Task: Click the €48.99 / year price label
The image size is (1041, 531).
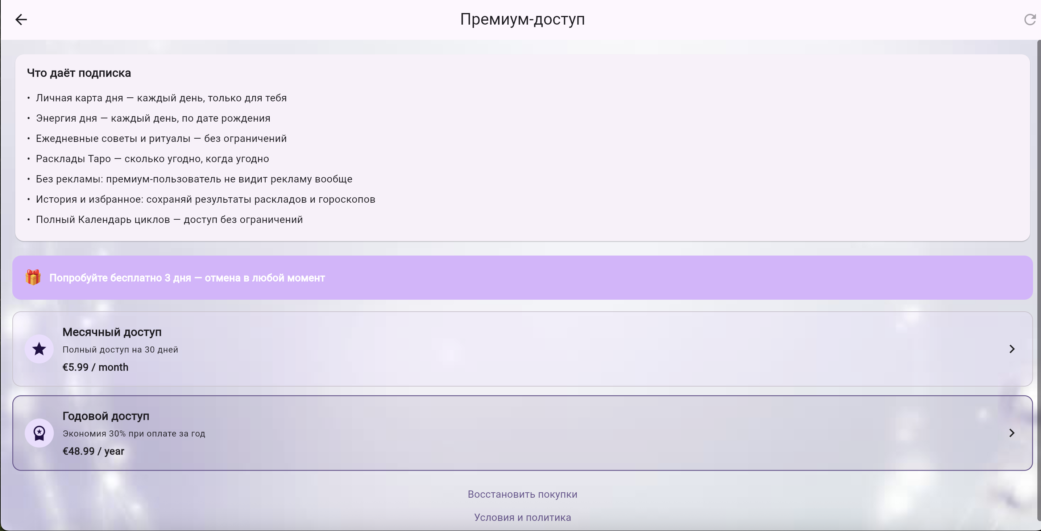Action: tap(94, 451)
